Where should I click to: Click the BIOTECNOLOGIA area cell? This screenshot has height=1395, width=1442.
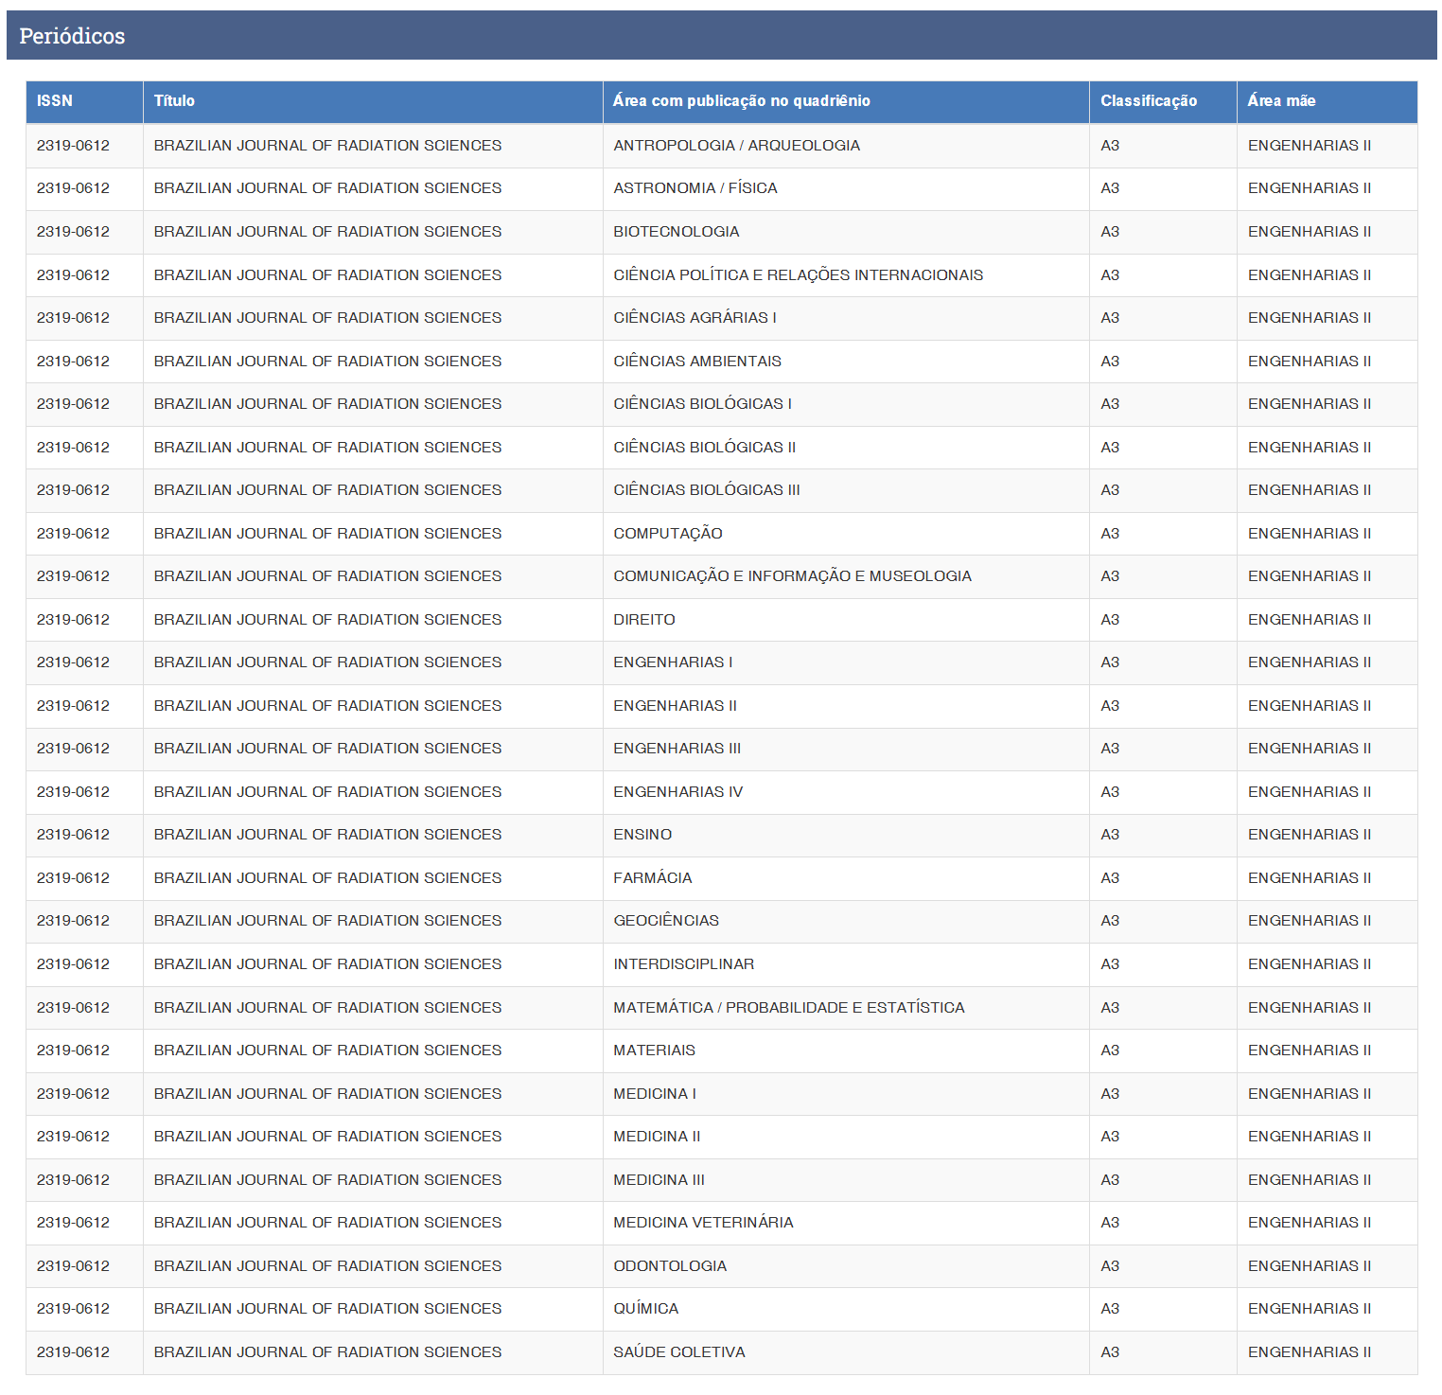tap(676, 232)
